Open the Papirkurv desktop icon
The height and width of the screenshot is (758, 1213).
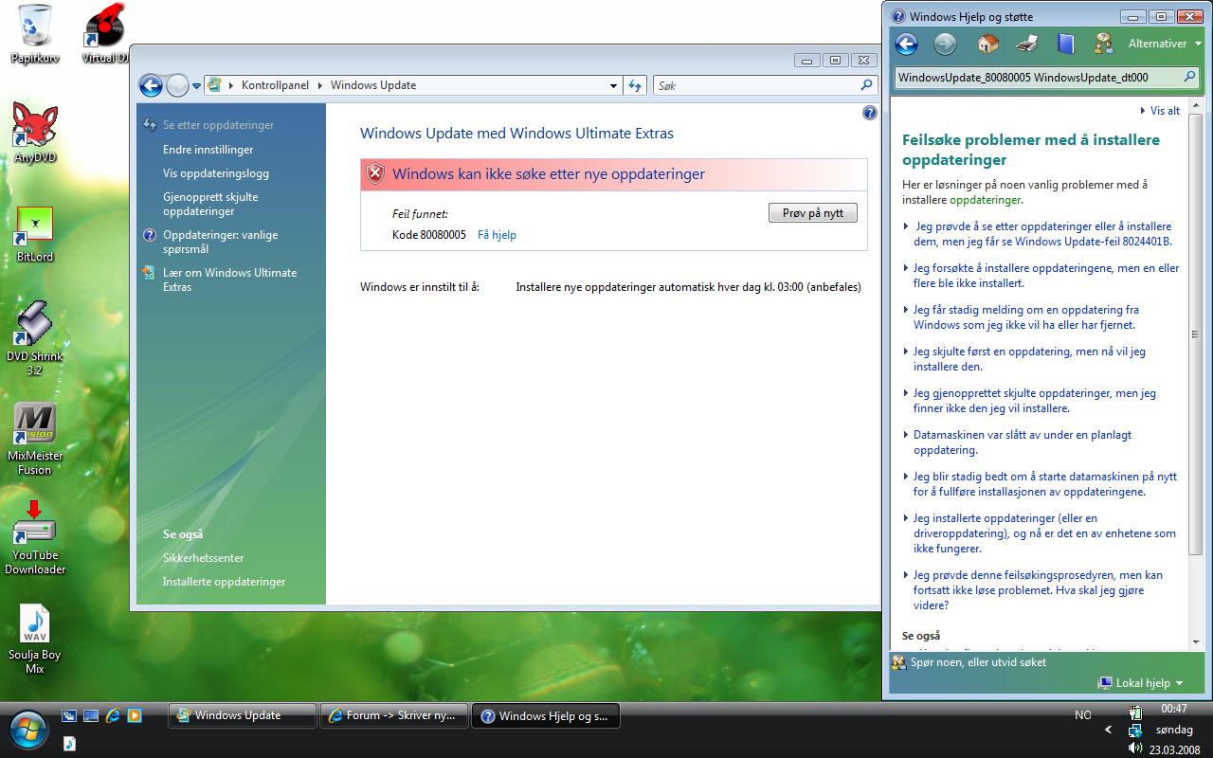35,34
